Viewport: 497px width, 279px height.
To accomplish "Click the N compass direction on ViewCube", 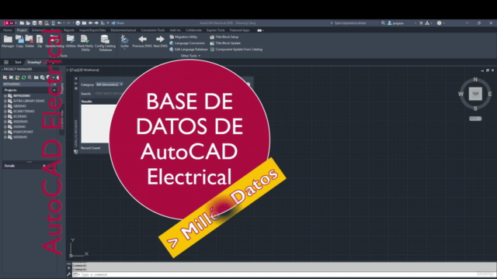I will [x=475, y=79].
